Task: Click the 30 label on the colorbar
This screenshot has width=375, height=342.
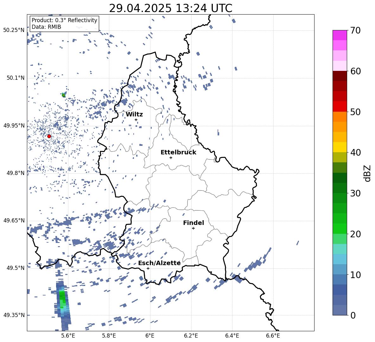Action: pyautogui.click(x=356, y=193)
